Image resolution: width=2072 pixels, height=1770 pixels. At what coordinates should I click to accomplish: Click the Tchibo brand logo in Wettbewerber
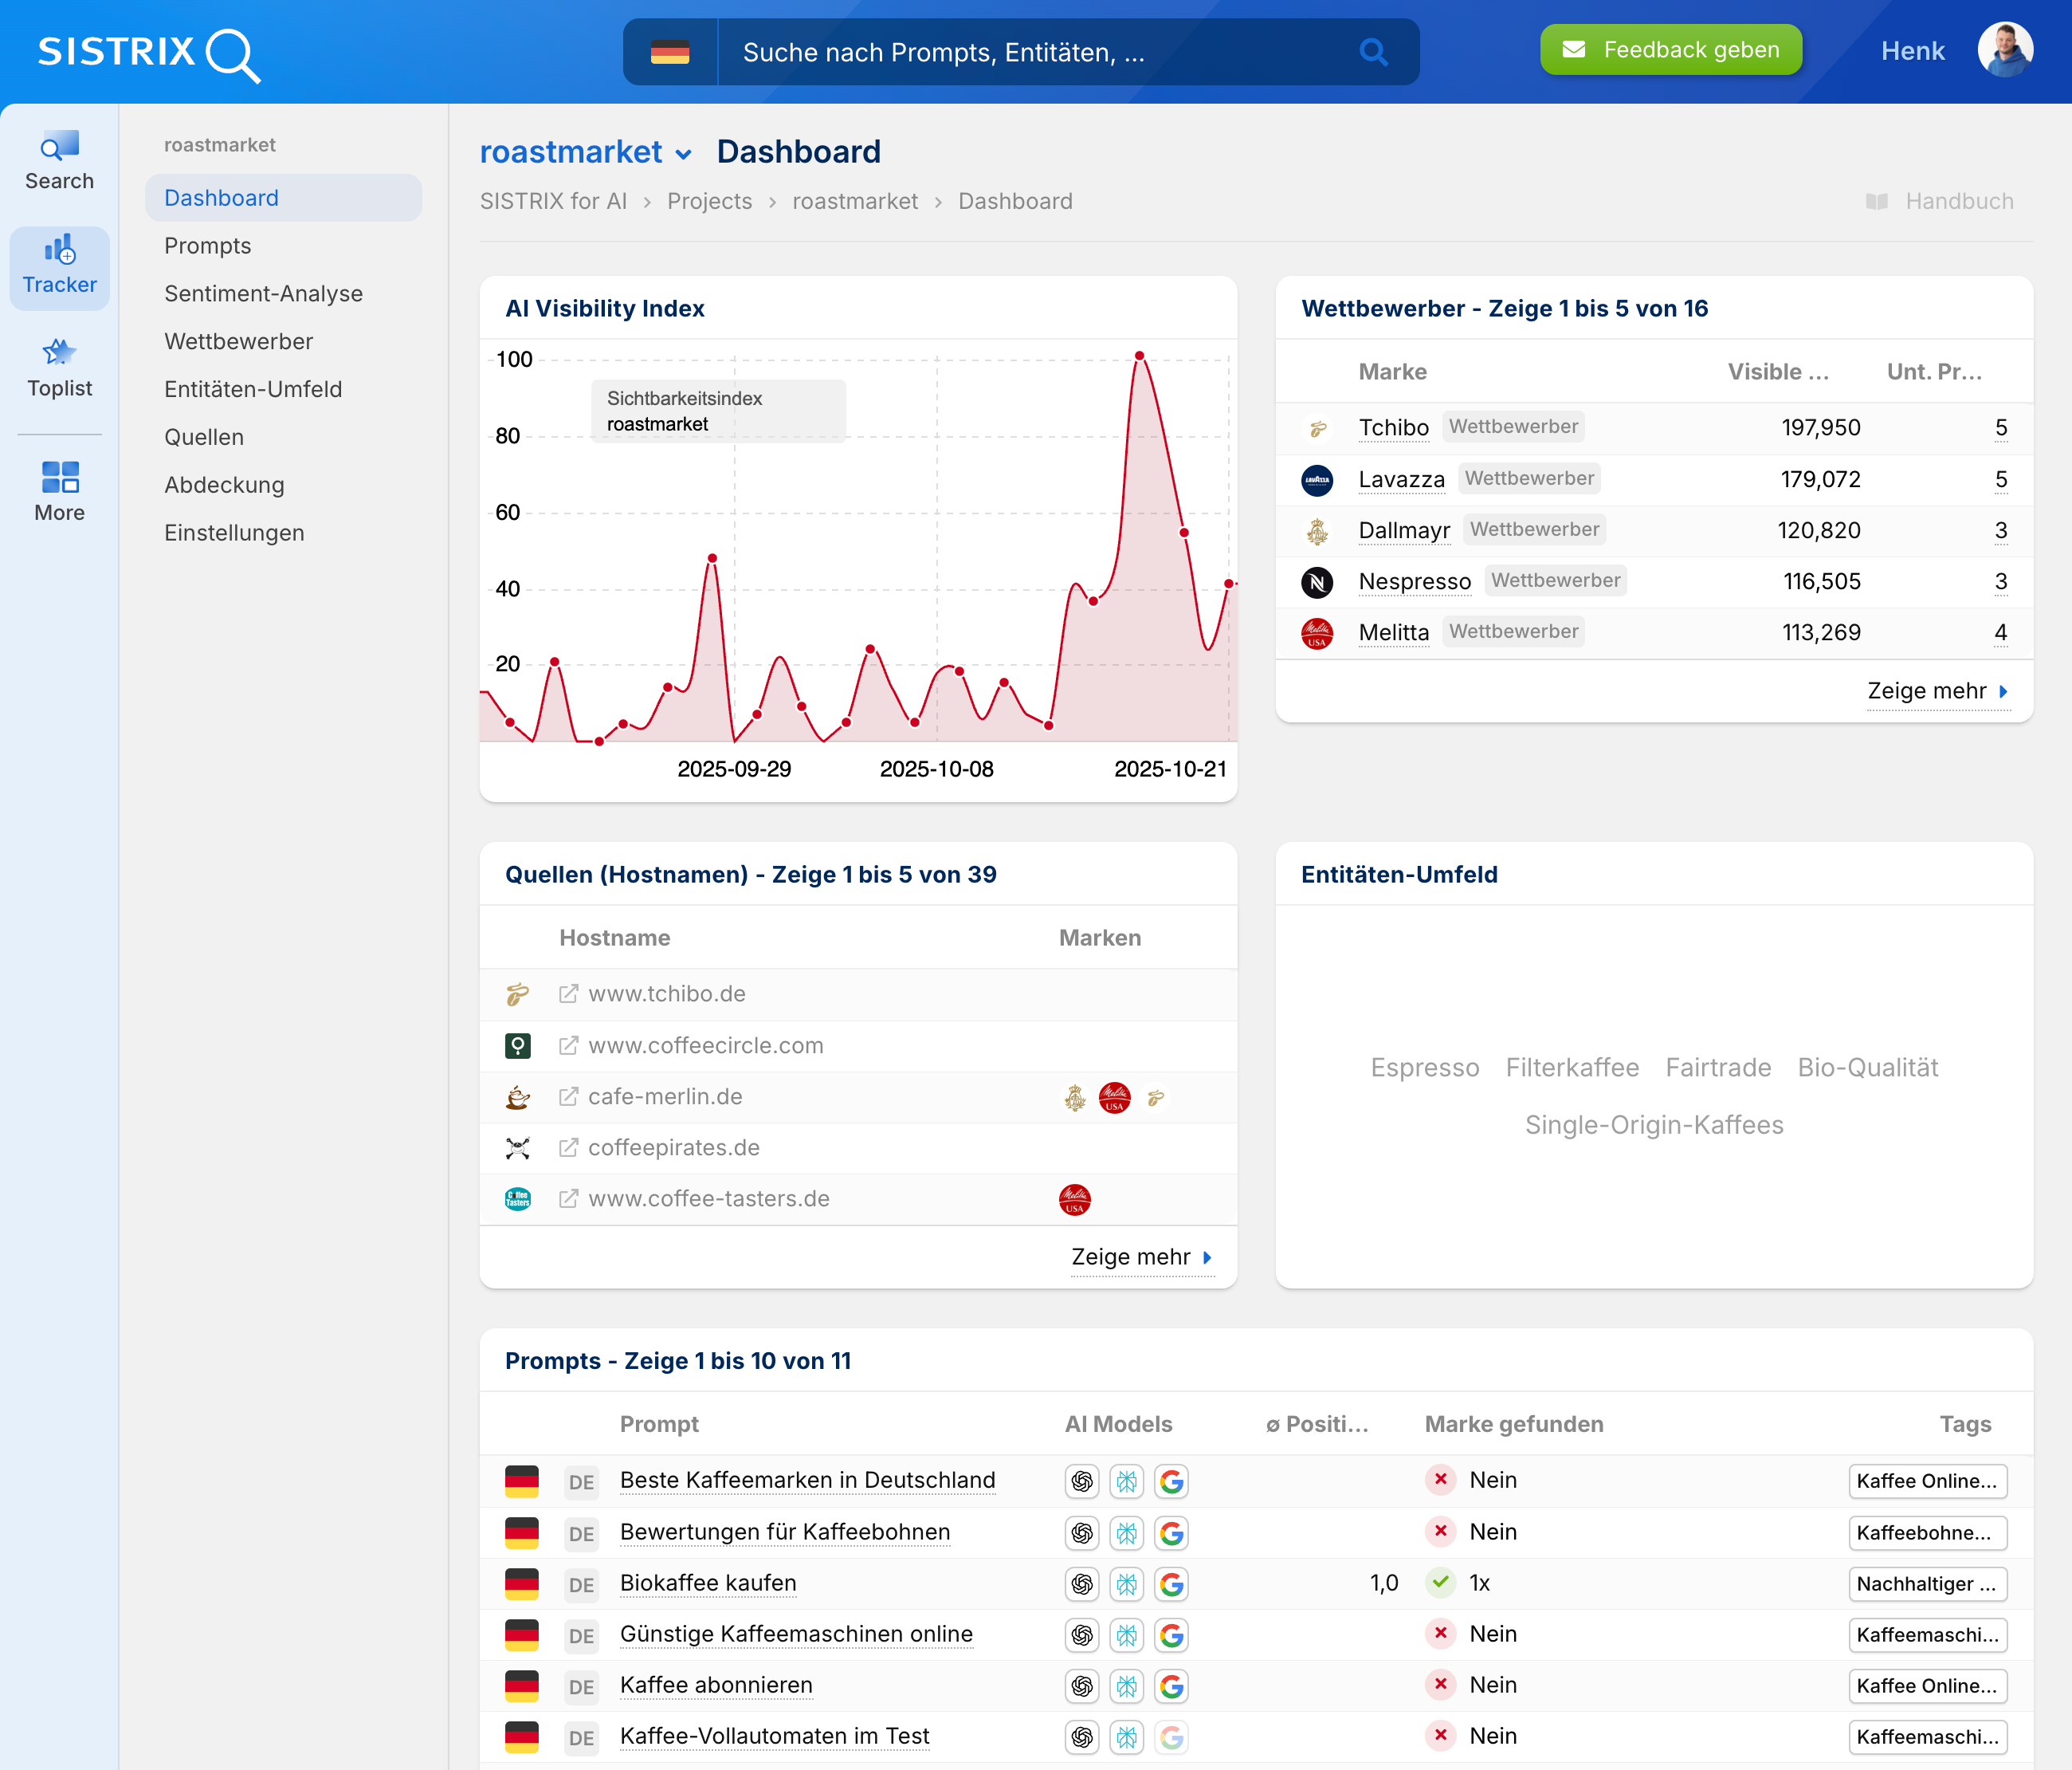click(1318, 428)
